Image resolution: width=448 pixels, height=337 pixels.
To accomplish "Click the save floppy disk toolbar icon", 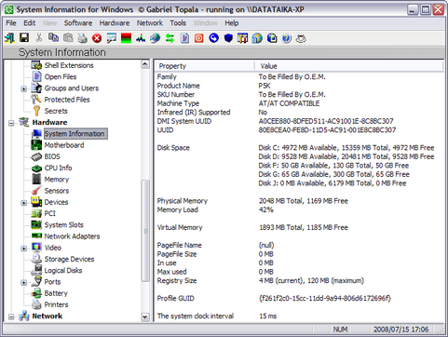I will 24,38.
